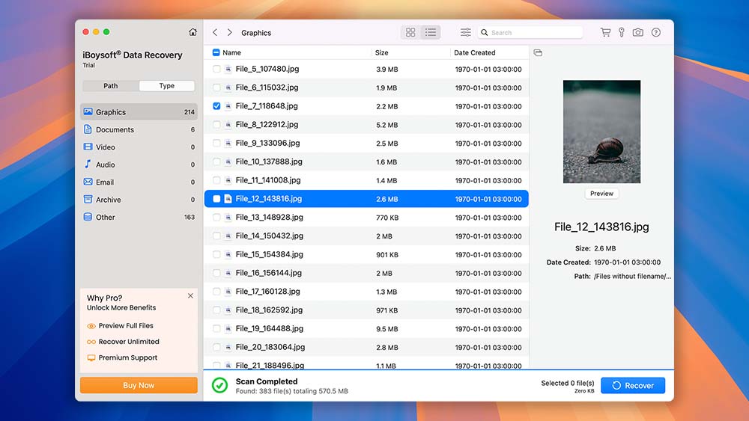Check the box for File_19_164488.jpg
749x421 pixels.
pos(216,328)
